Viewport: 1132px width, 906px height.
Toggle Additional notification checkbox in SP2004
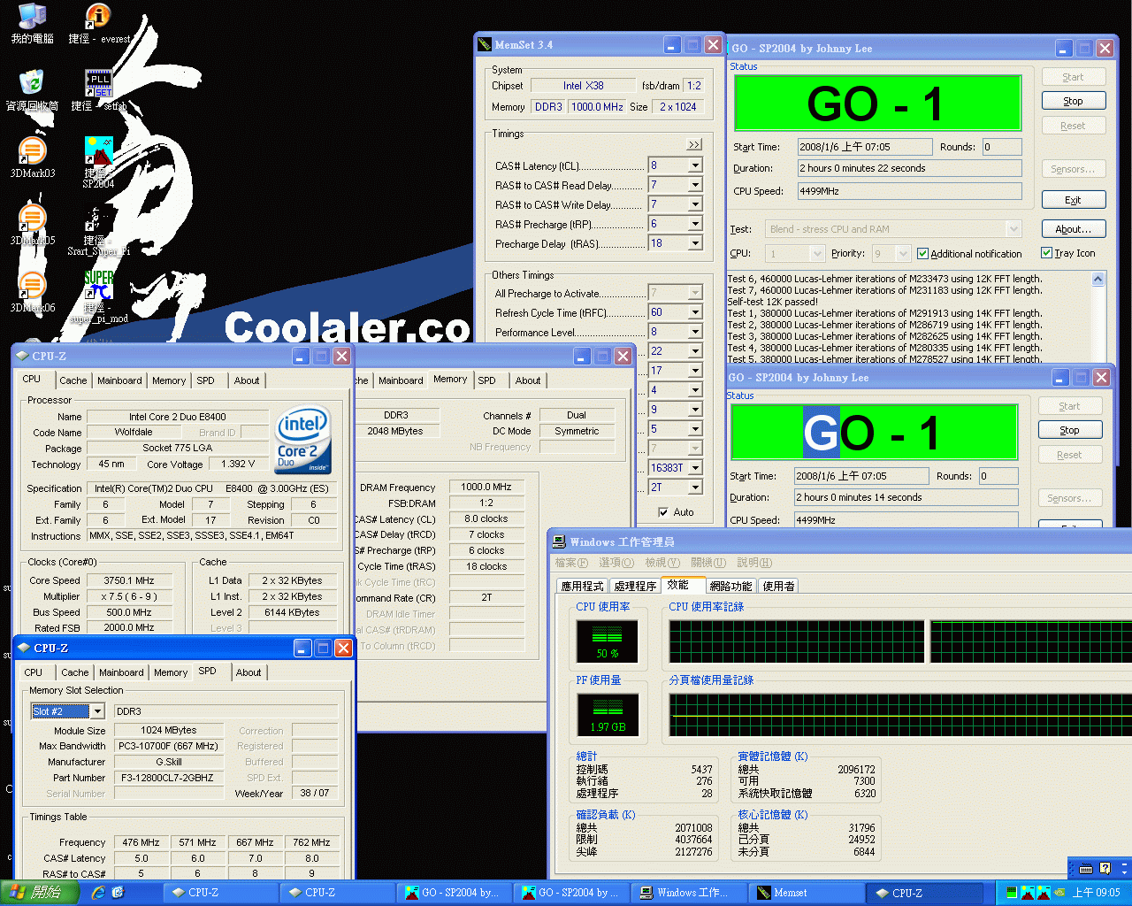pos(922,254)
